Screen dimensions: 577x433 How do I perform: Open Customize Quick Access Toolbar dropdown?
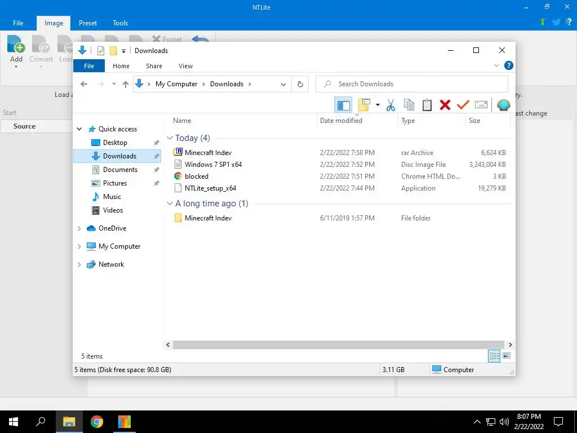(123, 51)
